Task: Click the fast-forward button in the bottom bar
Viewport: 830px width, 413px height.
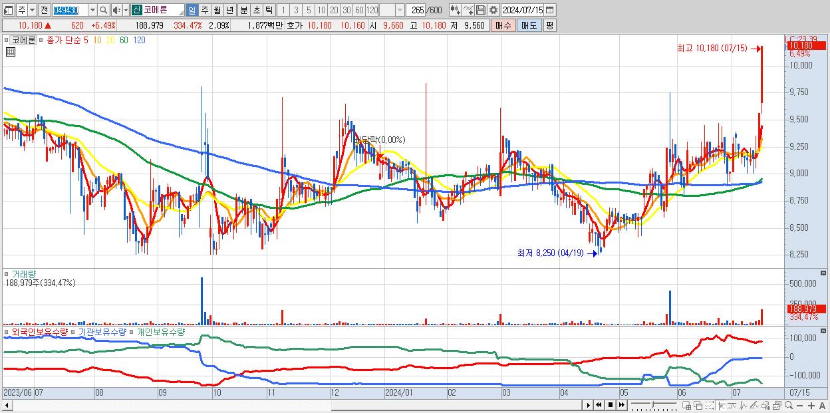Action: [x=621, y=405]
